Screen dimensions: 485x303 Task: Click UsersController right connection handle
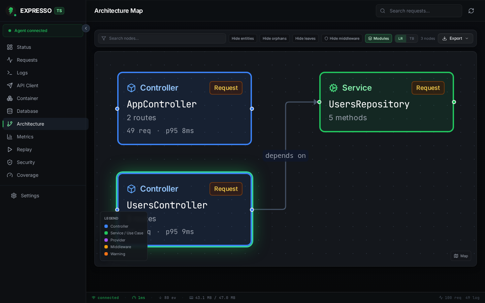coord(252,210)
